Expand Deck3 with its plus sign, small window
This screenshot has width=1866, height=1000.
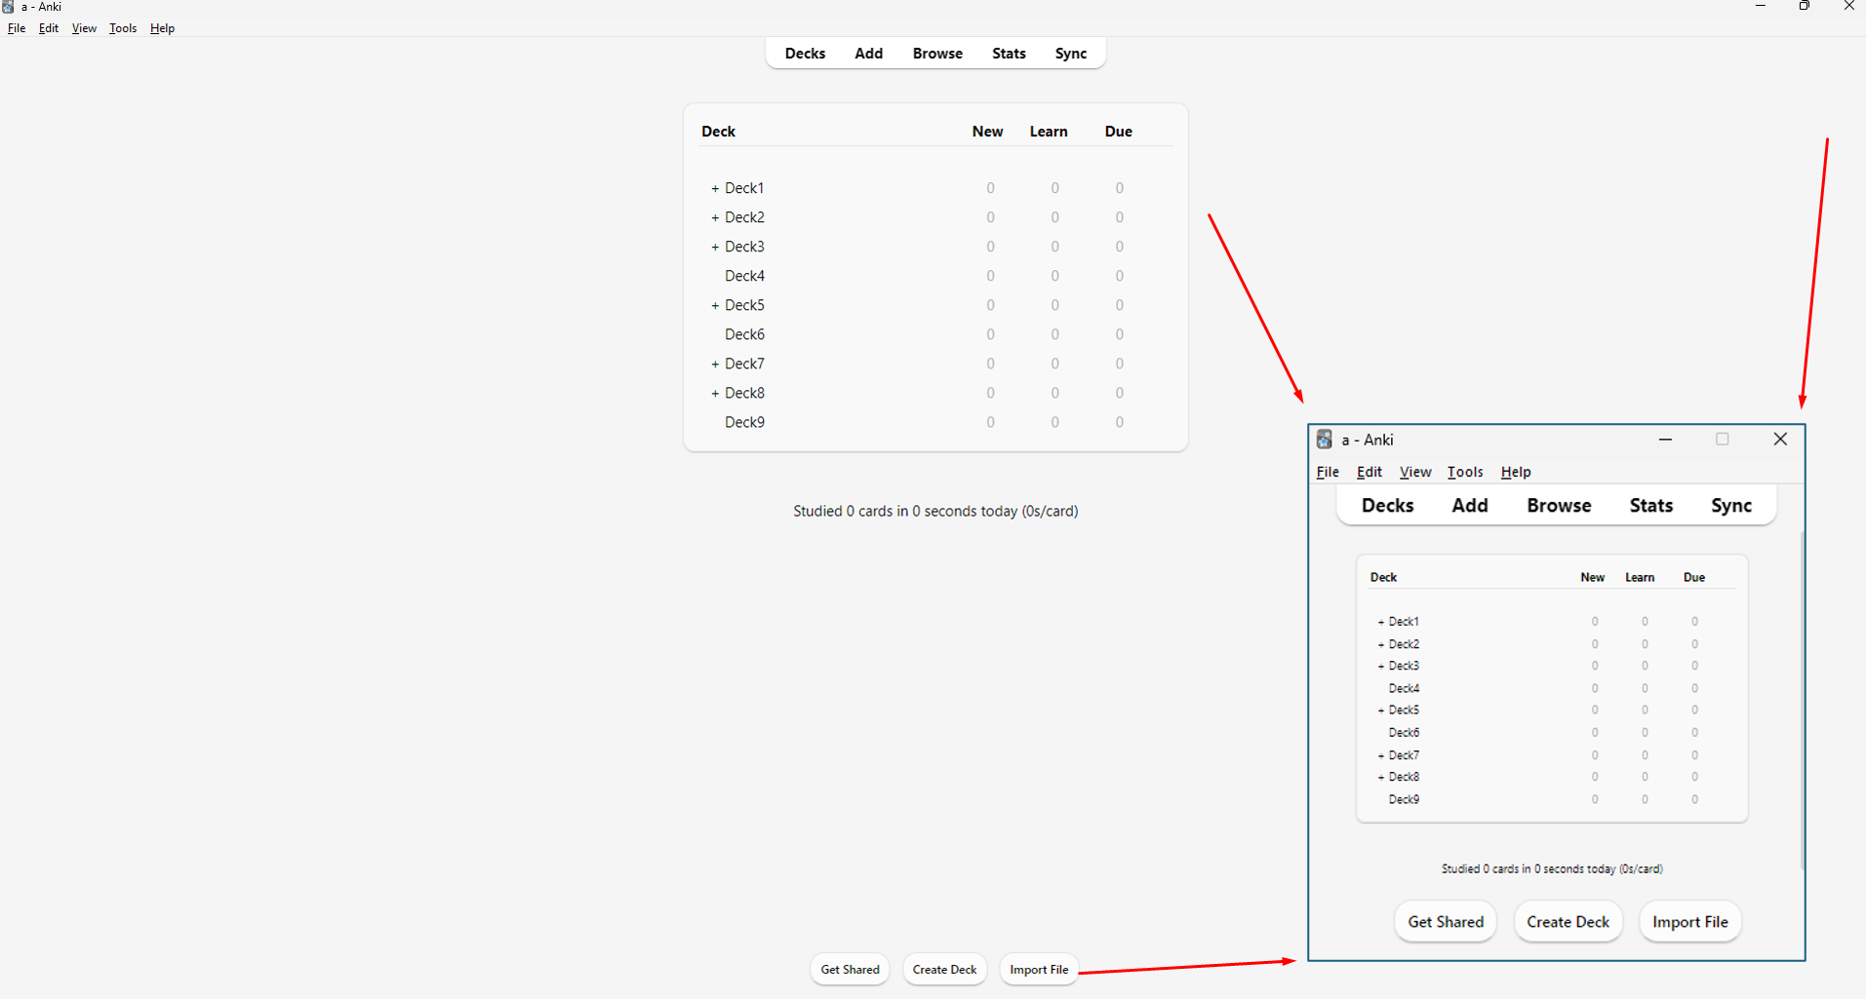pyautogui.click(x=1380, y=667)
